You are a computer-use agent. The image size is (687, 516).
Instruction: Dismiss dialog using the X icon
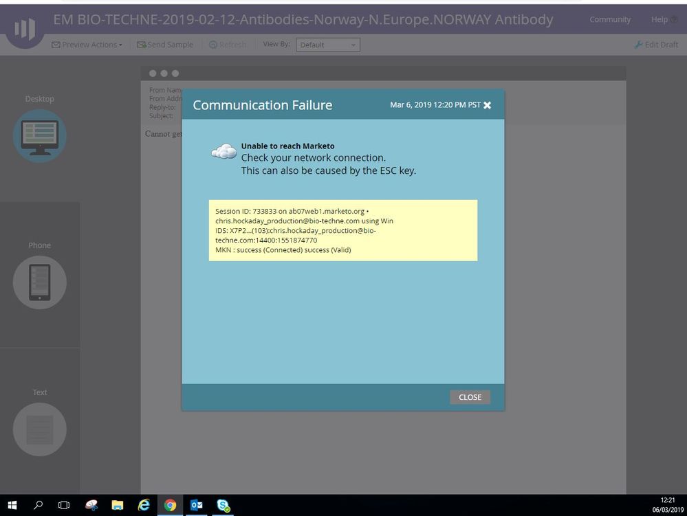(487, 105)
